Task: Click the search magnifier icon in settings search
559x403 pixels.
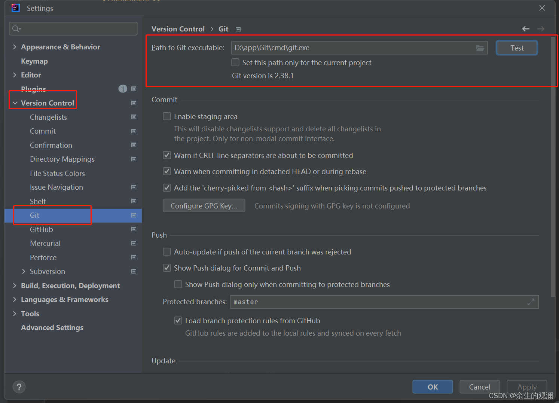Action: point(16,29)
